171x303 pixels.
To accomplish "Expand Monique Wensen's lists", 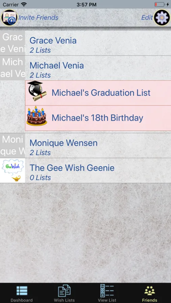I will point(85,145).
